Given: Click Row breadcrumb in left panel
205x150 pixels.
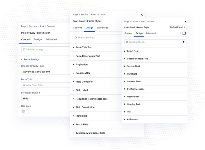Looking at the screenshot, I should pos(42,26).
